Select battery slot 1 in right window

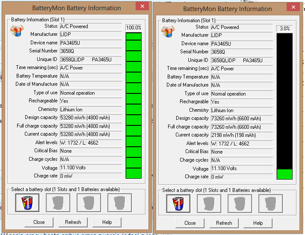tap(178, 203)
